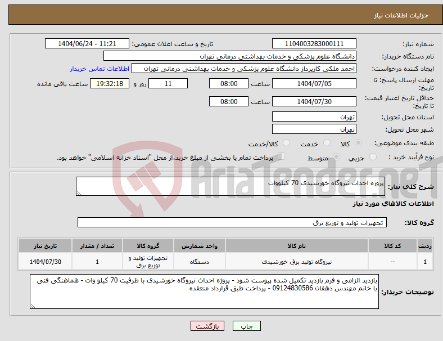Click the delivery province field تهران

click(x=314, y=116)
